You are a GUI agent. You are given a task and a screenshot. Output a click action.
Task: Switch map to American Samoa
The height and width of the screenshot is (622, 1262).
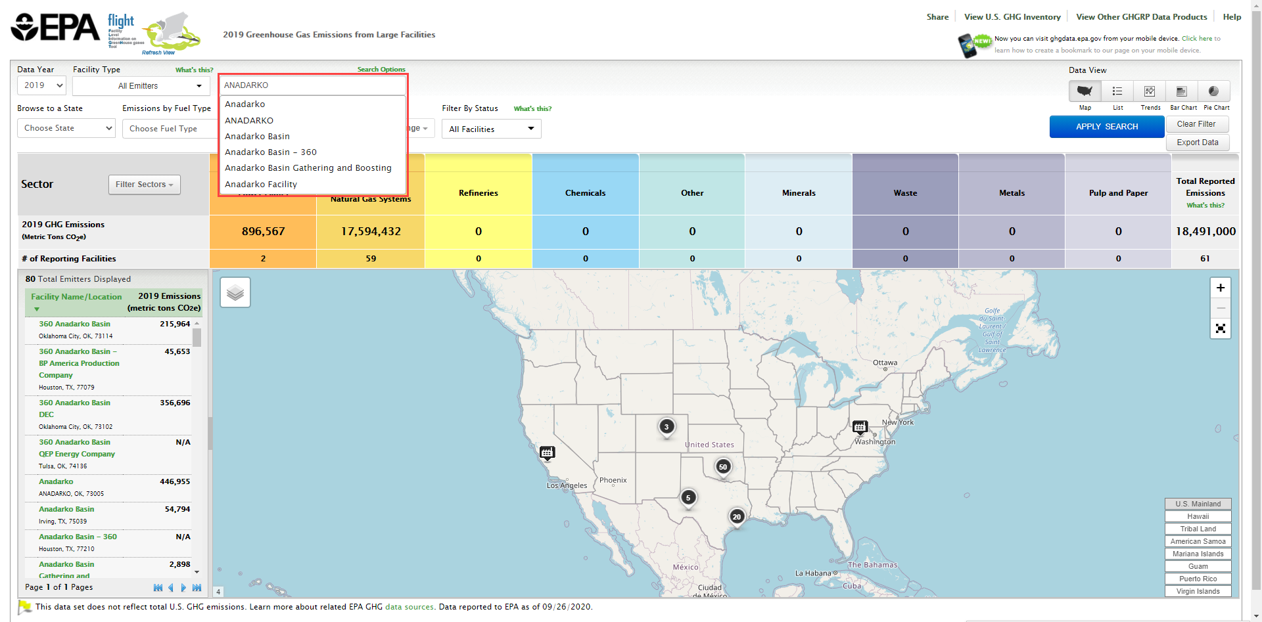(1198, 542)
